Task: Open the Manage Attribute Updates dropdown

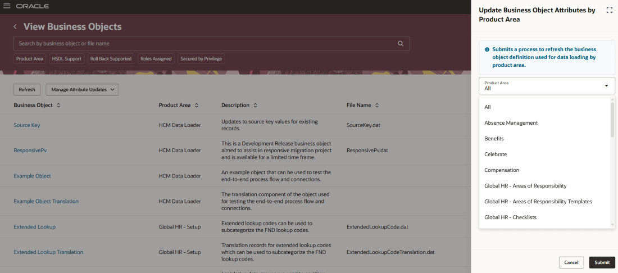Action: [x=82, y=89]
